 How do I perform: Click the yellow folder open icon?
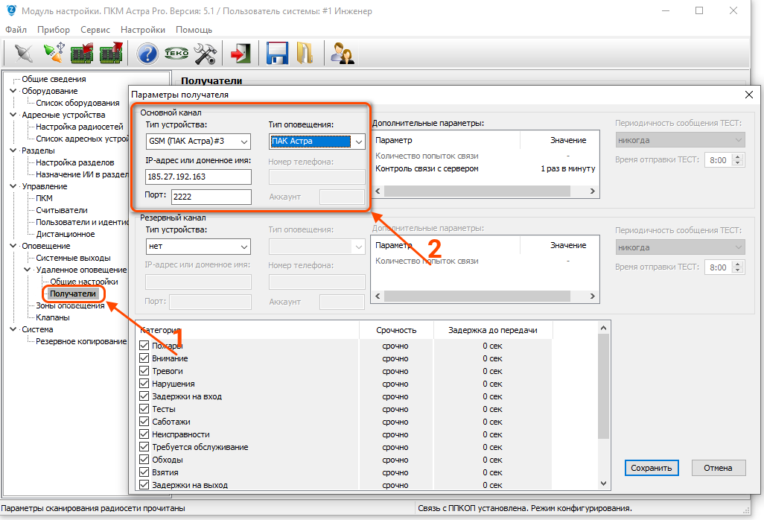coord(305,54)
